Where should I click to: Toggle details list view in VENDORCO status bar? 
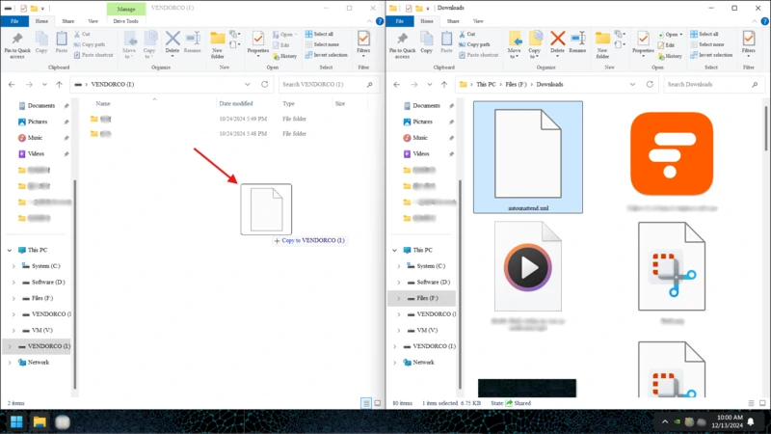365,402
